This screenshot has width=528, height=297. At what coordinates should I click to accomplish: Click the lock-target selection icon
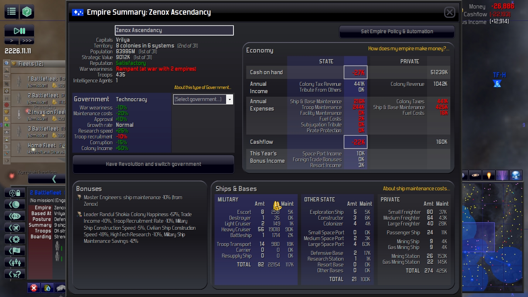click(x=15, y=193)
